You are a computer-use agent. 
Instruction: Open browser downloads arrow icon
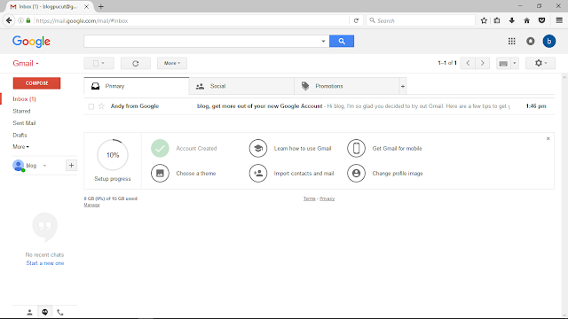point(512,20)
